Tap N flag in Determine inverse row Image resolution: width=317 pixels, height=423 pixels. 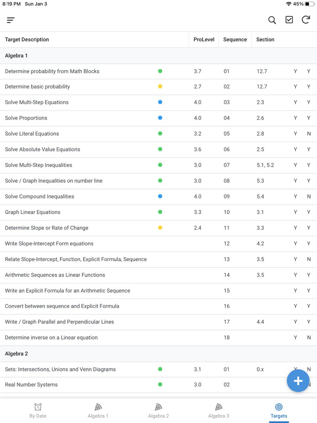coord(309,338)
